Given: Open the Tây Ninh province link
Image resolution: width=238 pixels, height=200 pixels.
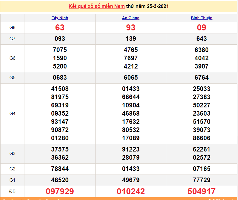Looking at the screenshot, I should 60,18.
